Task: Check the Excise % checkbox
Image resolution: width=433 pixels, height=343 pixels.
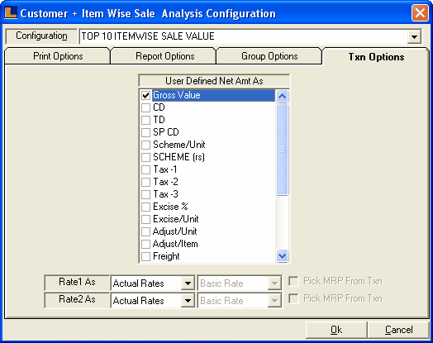Action: pyautogui.click(x=145, y=207)
